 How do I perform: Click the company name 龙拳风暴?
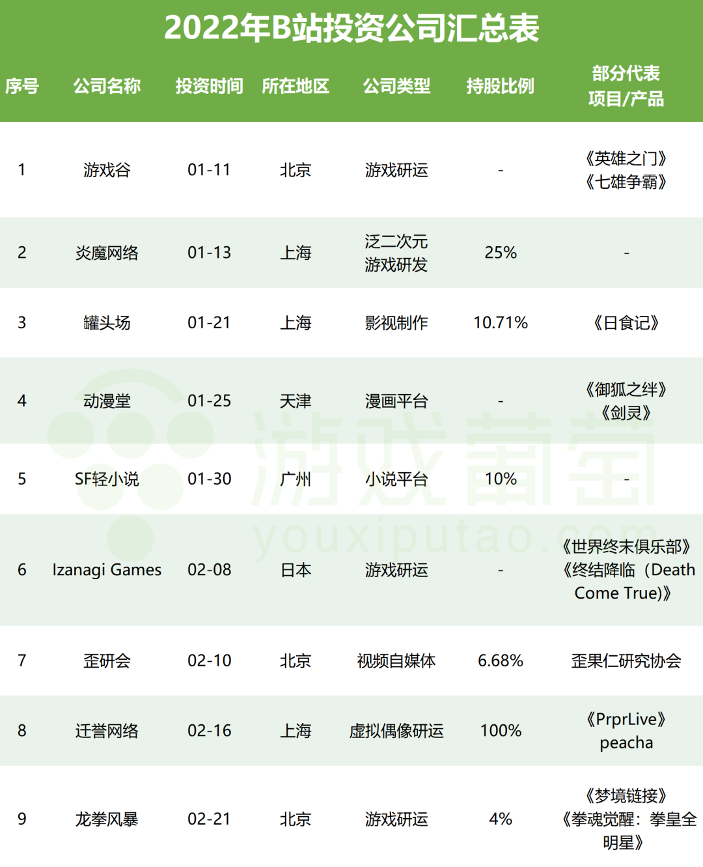click(107, 819)
